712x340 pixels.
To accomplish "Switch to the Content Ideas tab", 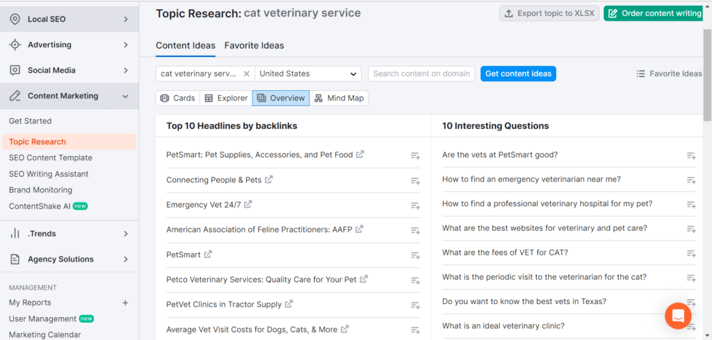I will 185,46.
